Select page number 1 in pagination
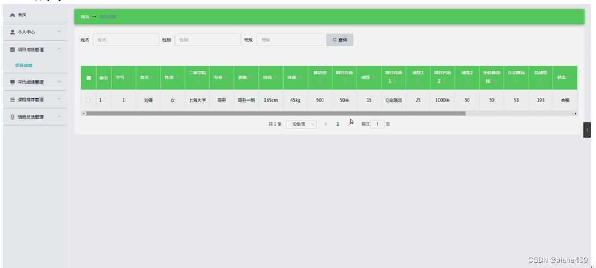The image size is (596, 268). [x=338, y=124]
